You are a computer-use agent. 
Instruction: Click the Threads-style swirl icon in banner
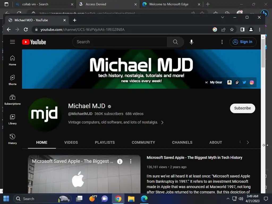click(237, 82)
